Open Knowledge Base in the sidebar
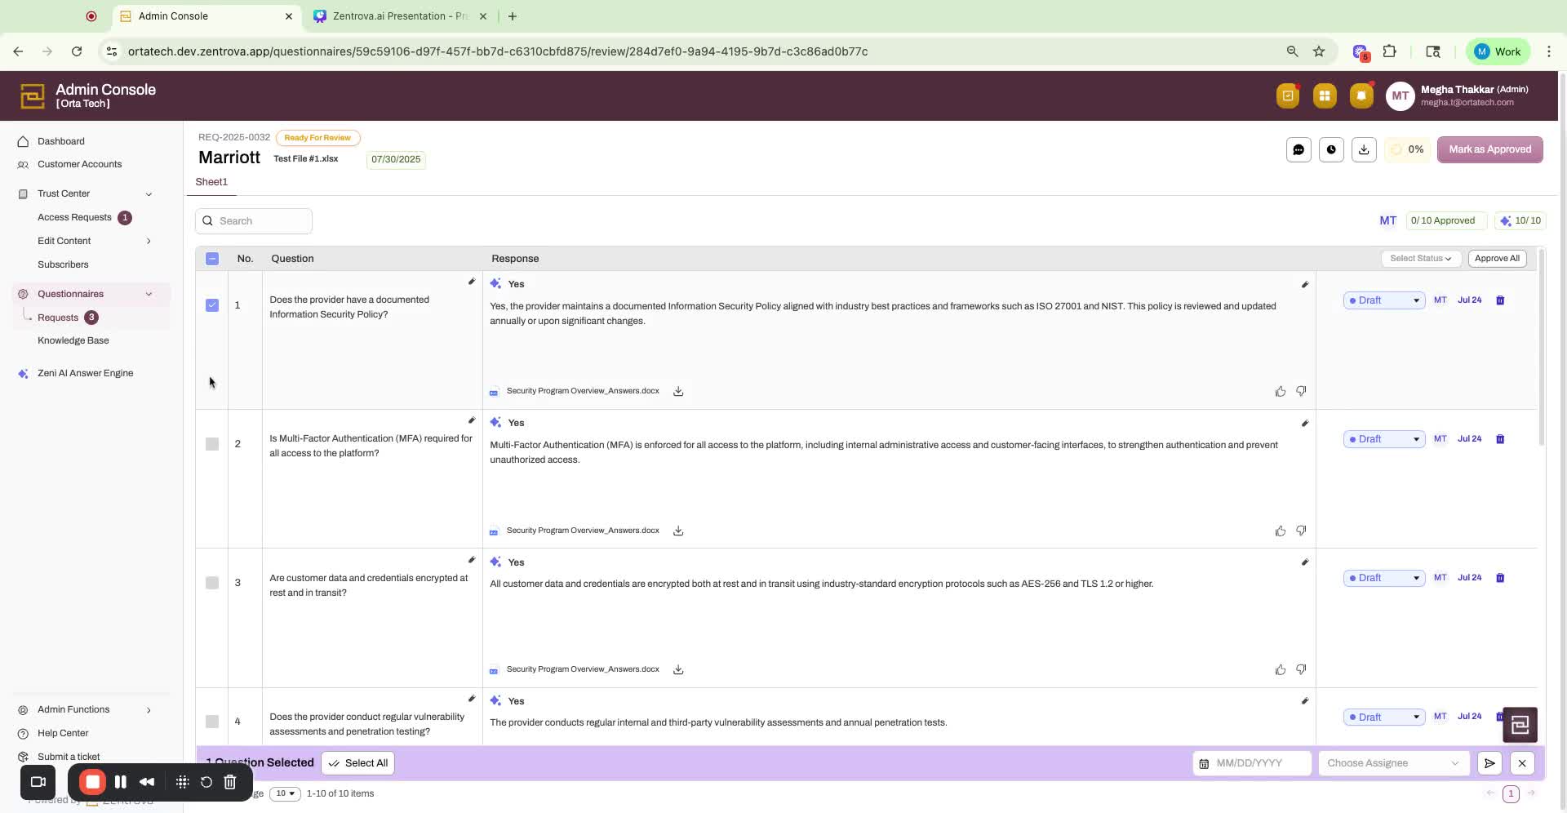 73,341
